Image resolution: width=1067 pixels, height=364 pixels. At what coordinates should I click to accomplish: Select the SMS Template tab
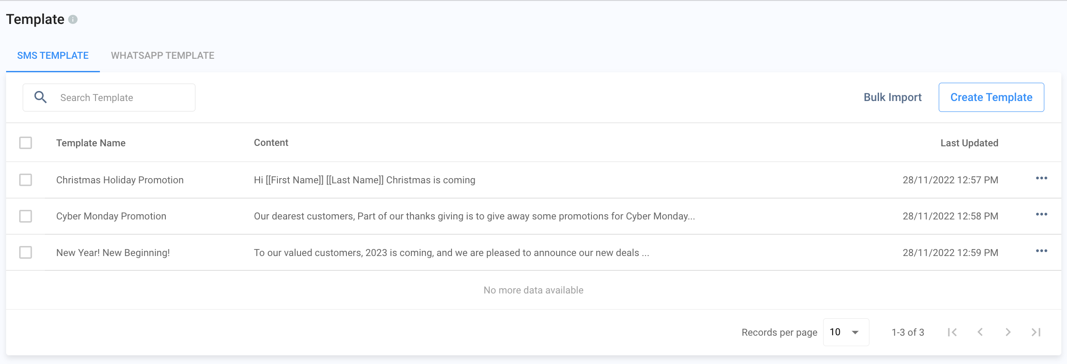tap(53, 56)
